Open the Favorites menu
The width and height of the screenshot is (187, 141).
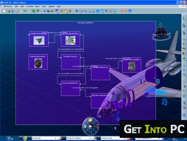click(30, 7)
